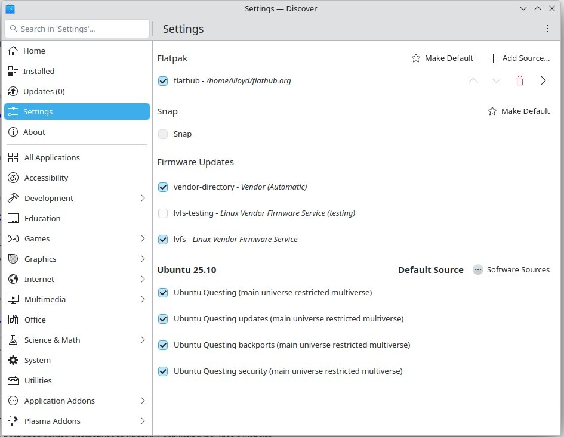The image size is (564, 437).
Task: Make Flatpak the default source
Action: pos(442,58)
